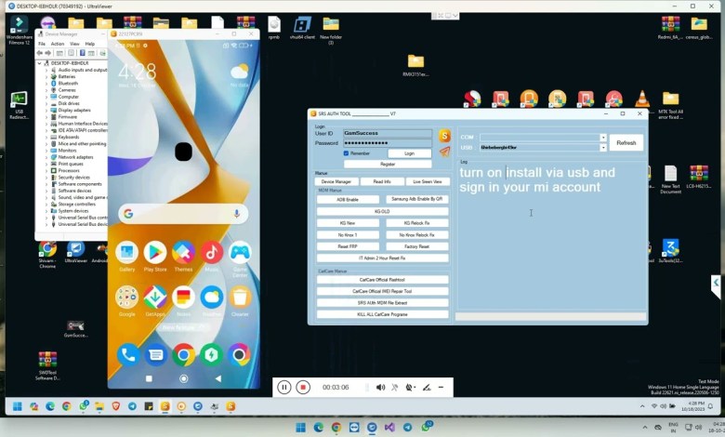This screenshot has width=725, height=437.
Task: Toggle the Remember checkbox in SRS login
Action: pyautogui.click(x=346, y=153)
